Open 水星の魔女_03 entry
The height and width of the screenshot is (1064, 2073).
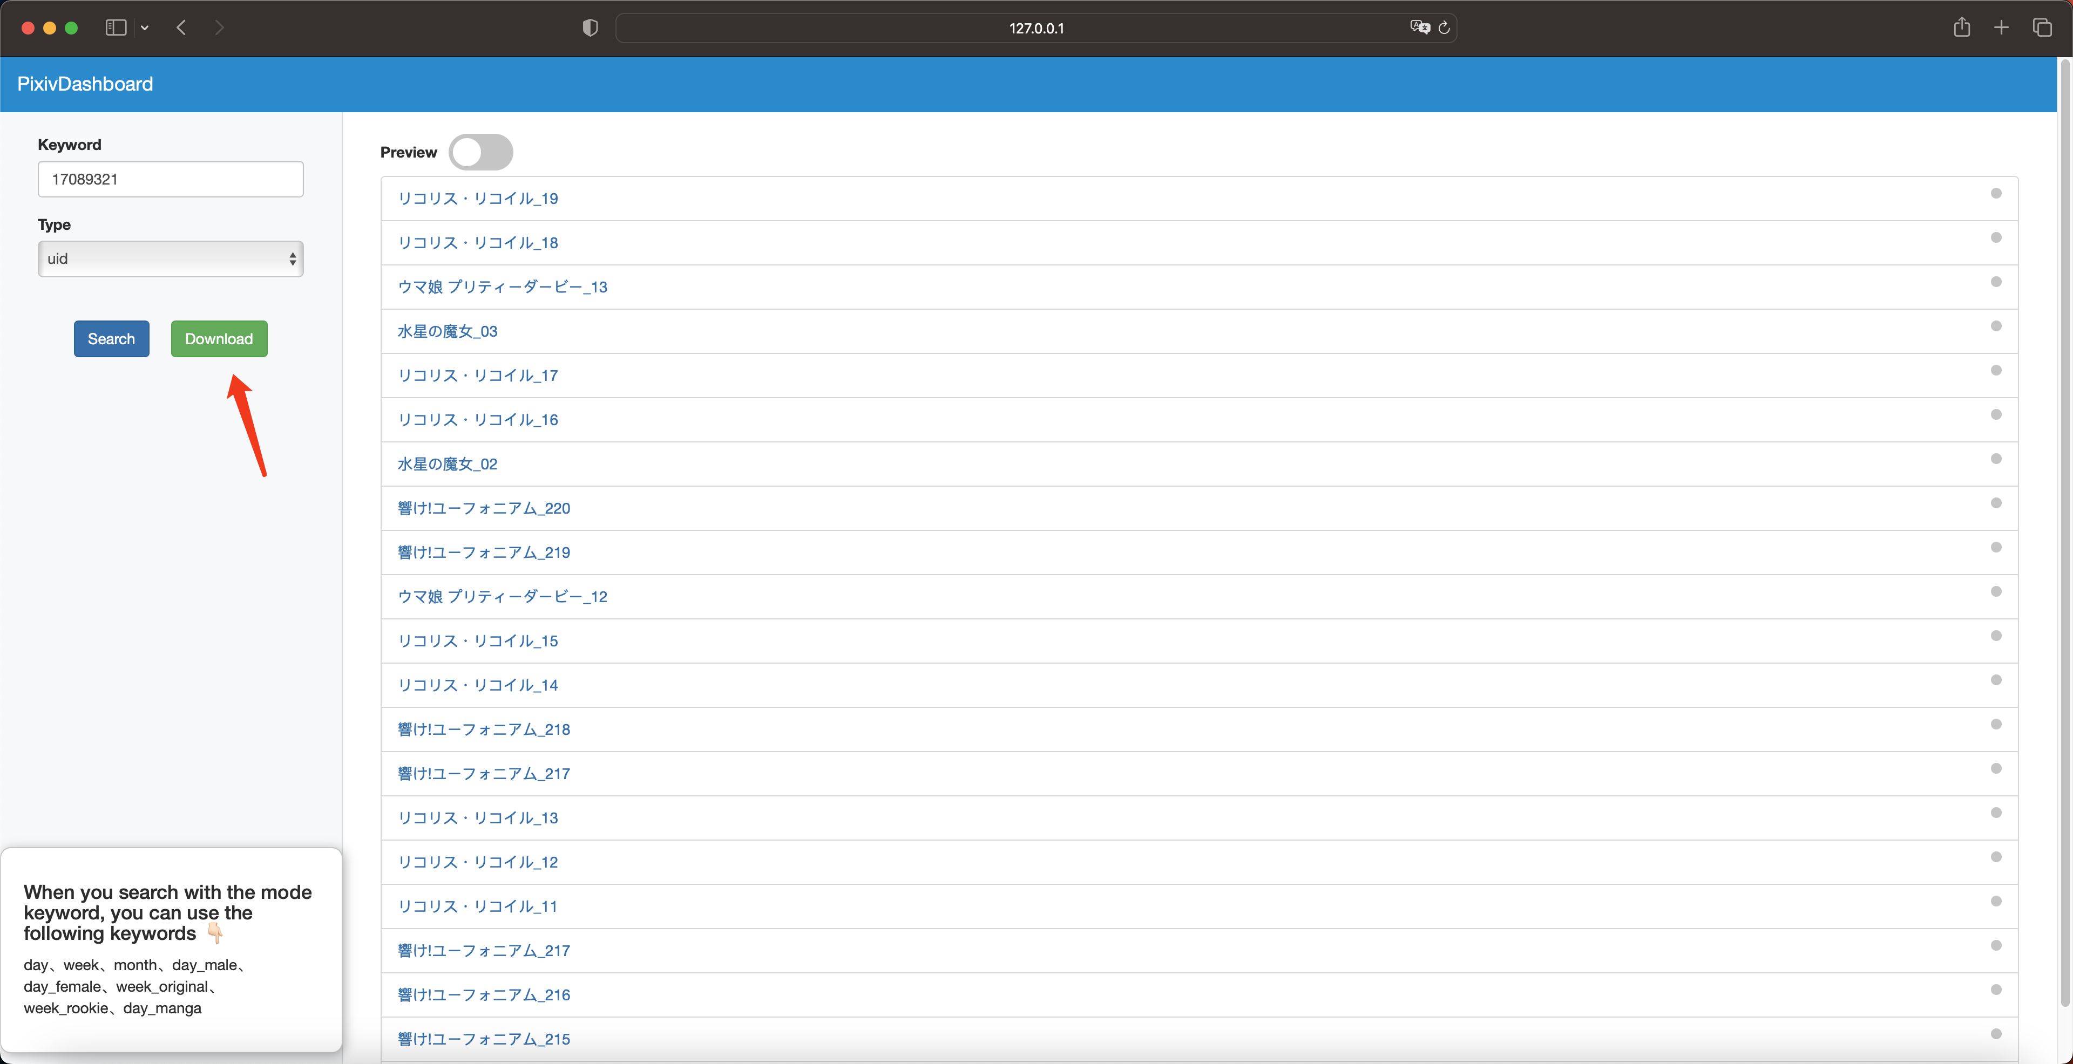tap(448, 331)
